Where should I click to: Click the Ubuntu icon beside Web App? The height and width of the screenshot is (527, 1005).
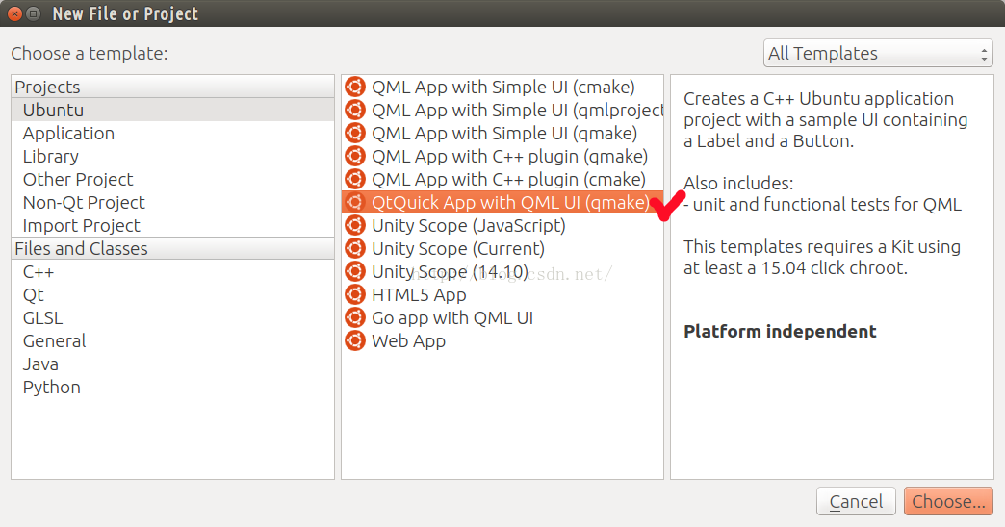coord(355,340)
